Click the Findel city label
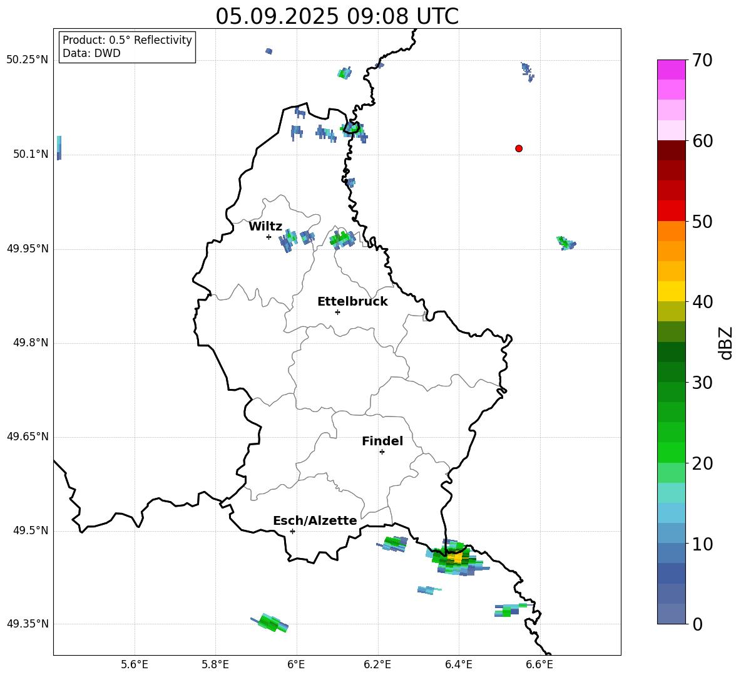The image size is (741, 677). click(x=382, y=441)
